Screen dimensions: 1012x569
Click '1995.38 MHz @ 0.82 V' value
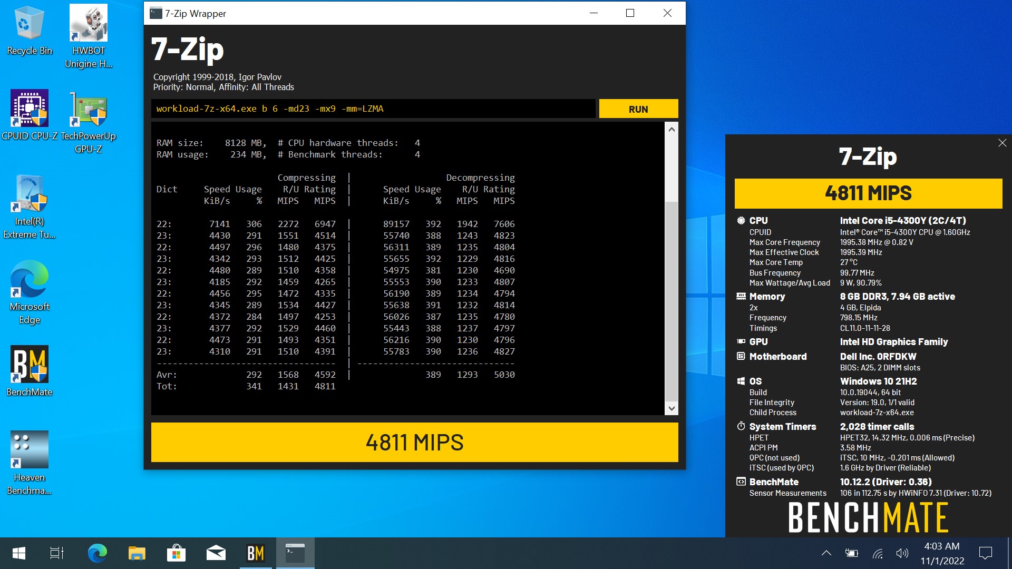pyautogui.click(x=877, y=242)
